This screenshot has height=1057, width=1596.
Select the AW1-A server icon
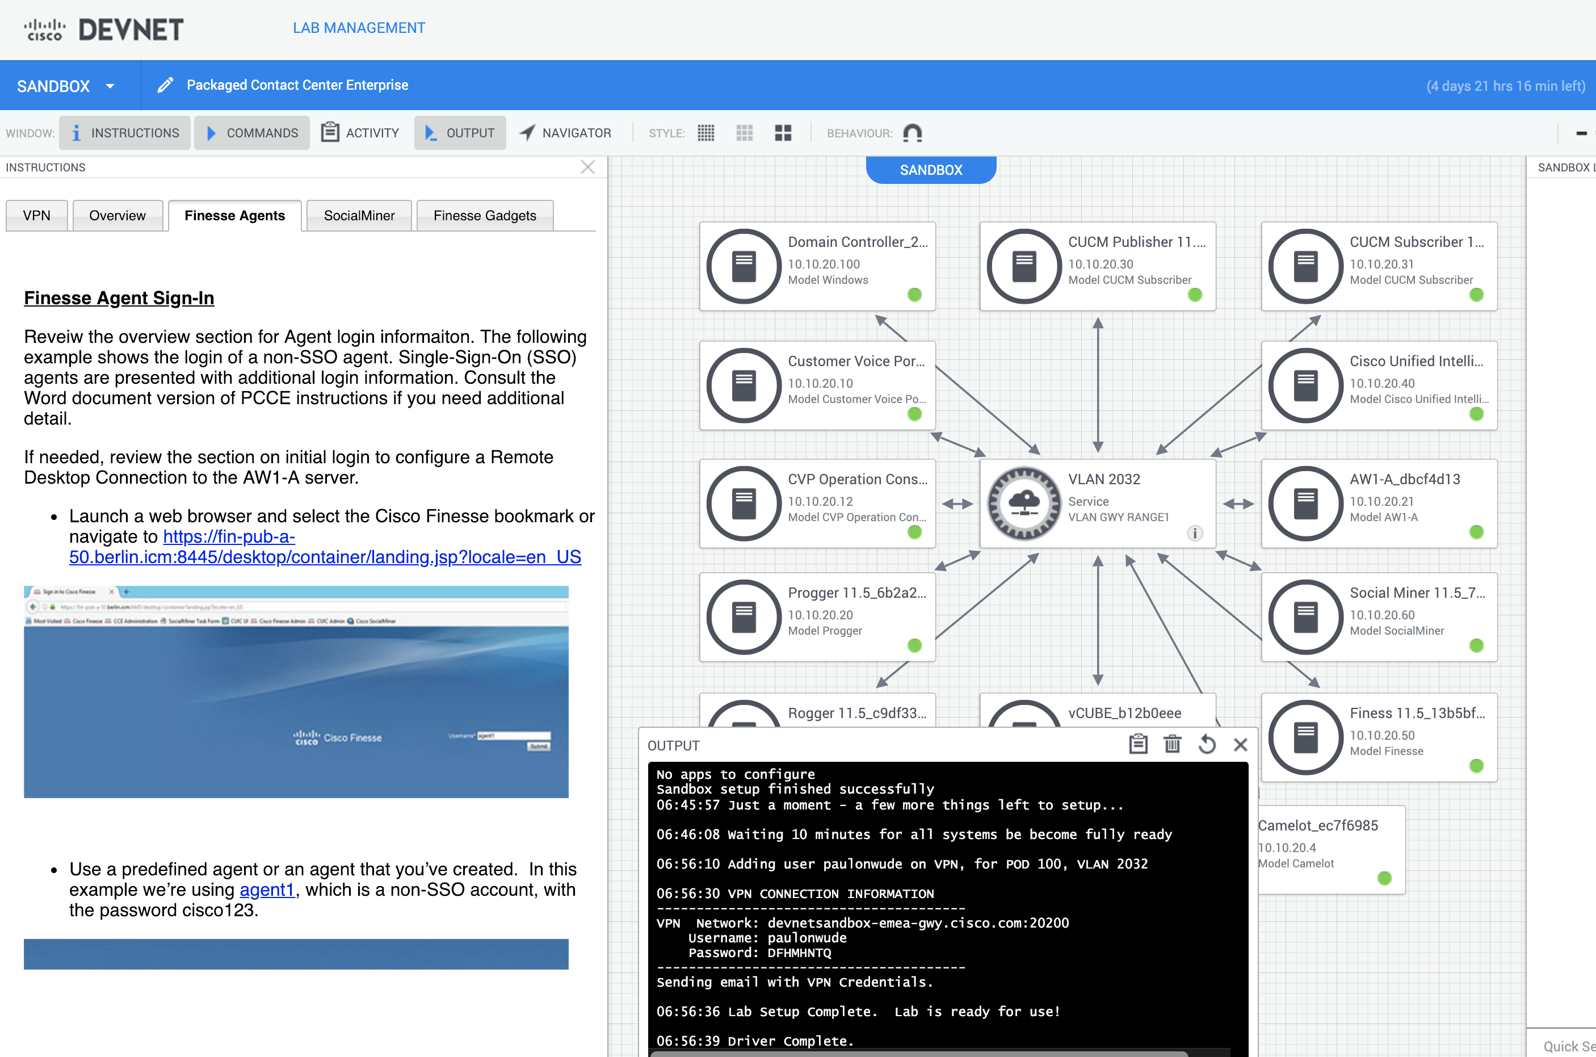pyautogui.click(x=1305, y=504)
